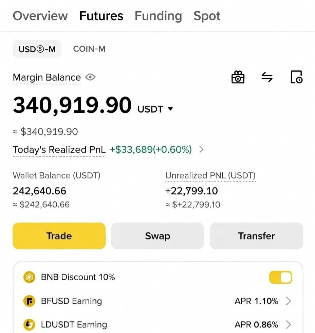Image resolution: width=315 pixels, height=333 pixels.
Task: Switch to the Funding tab
Action: [159, 16]
